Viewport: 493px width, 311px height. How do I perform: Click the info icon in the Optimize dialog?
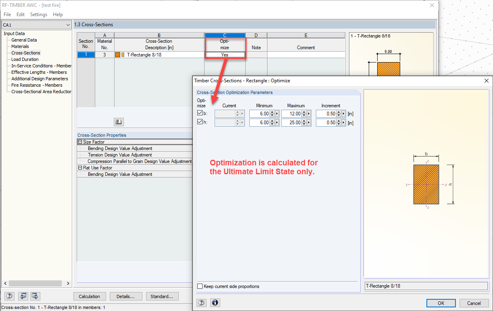coord(215,303)
